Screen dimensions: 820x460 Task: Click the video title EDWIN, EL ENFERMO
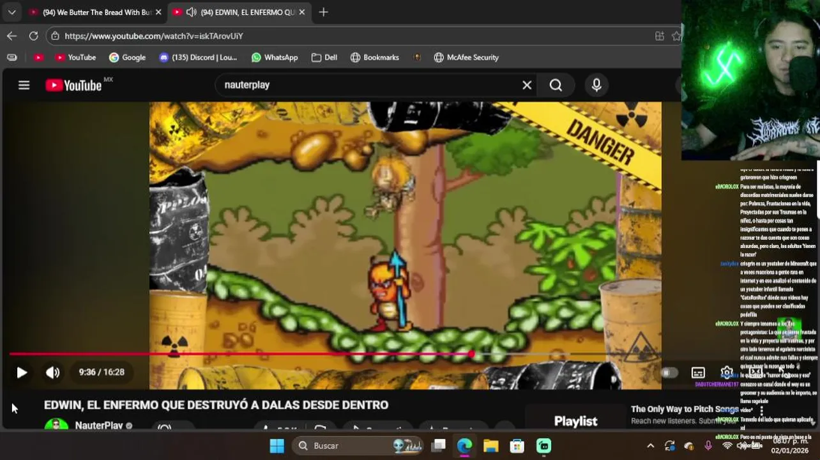[x=216, y=405]
